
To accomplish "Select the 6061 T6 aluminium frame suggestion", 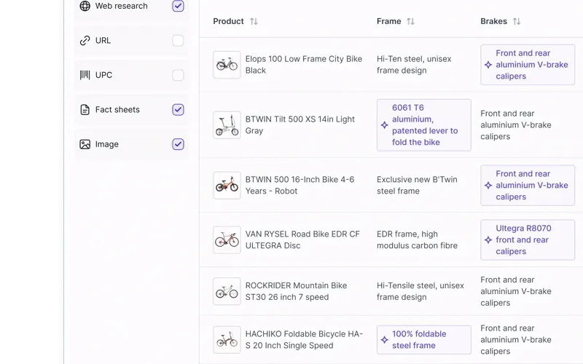I will pos(424,124).
